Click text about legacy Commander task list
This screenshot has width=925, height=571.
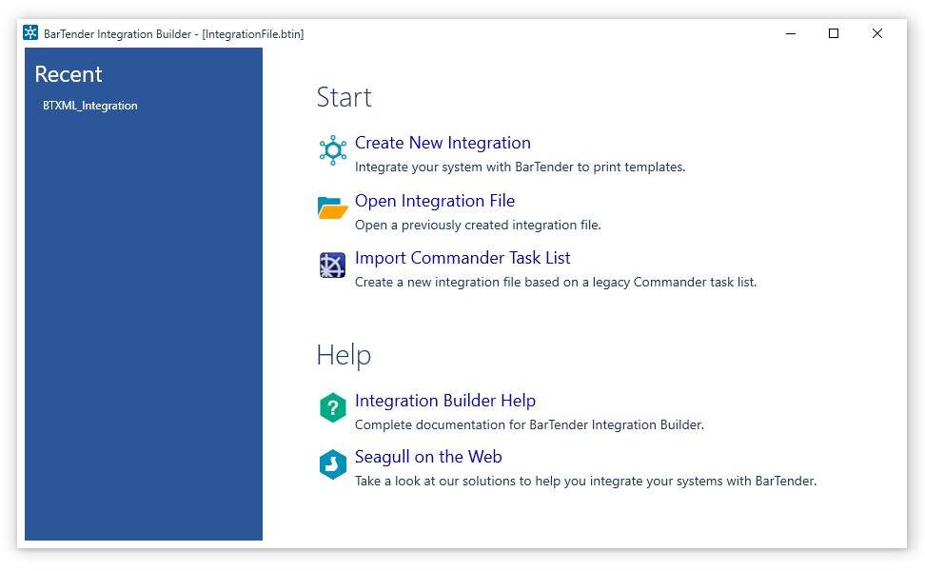coord(555,282)
